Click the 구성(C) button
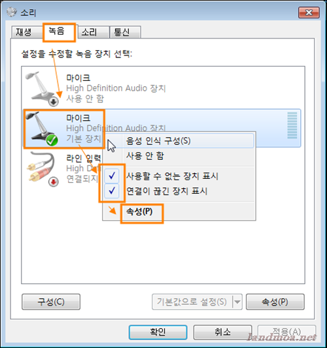Image resolution: width=327 pixels, height=348 pixels. [51, 302]
